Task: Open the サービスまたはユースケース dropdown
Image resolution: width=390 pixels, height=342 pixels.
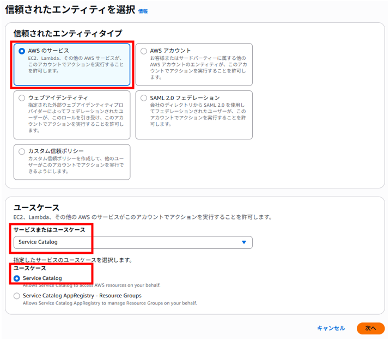Action: pos(133,242)
